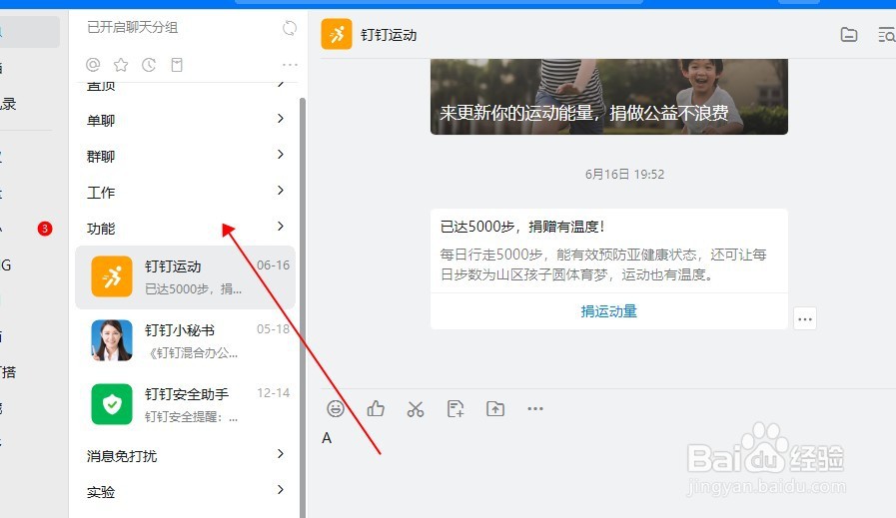Expand the 消息免打扰 group
This screenshot has width=896, height=518.
[x=185, y=455]
